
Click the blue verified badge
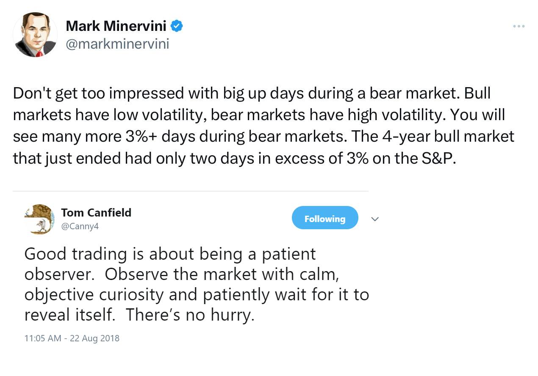177,26
